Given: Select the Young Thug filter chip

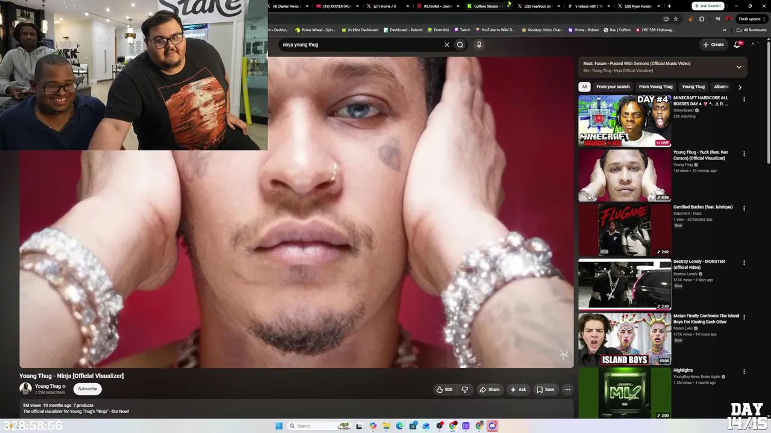Looking at the screenshot, I should tap(693, 87).
